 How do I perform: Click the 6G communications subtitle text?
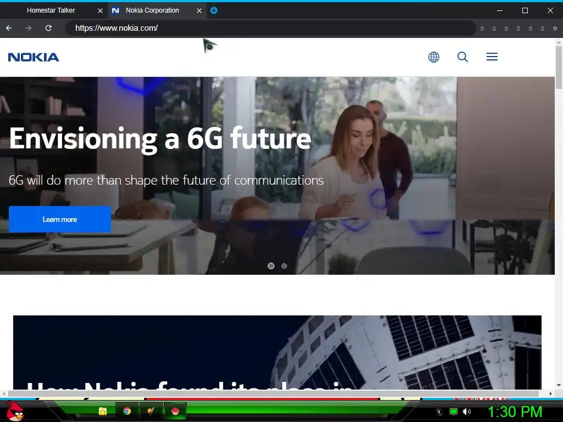tap(166, 180)
